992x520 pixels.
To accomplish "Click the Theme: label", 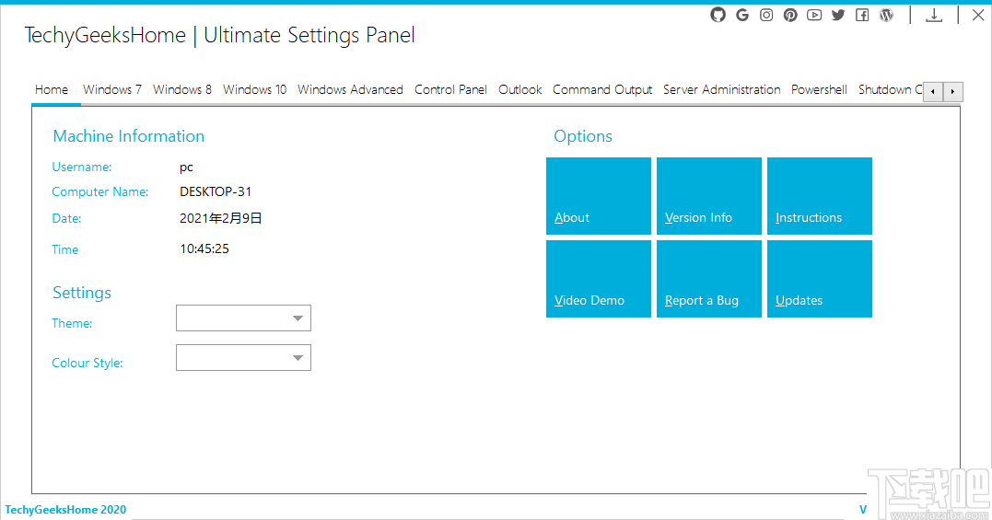I will point(72,323).
